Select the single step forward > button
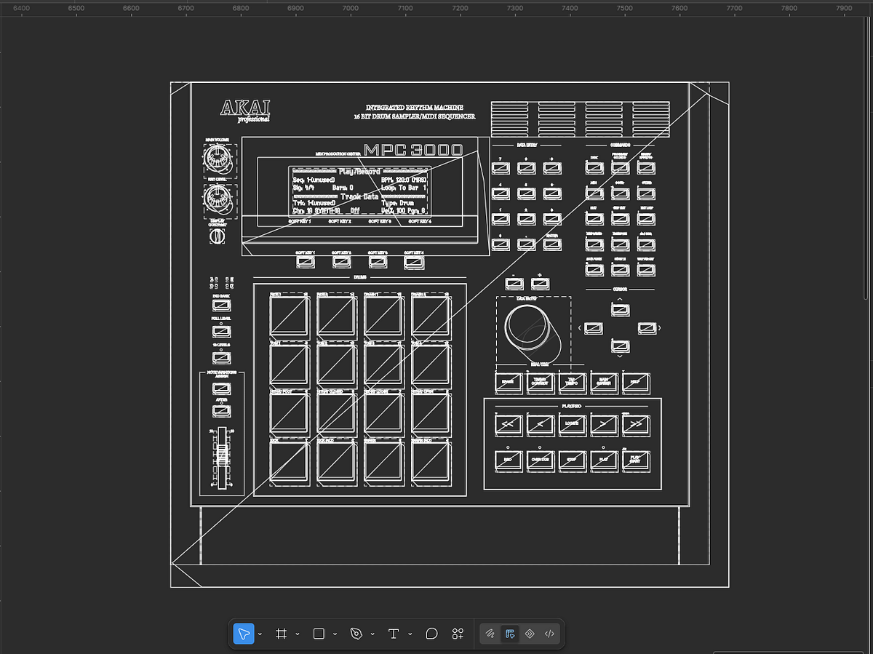The image size is (873, 654). (x=604, y=425)
